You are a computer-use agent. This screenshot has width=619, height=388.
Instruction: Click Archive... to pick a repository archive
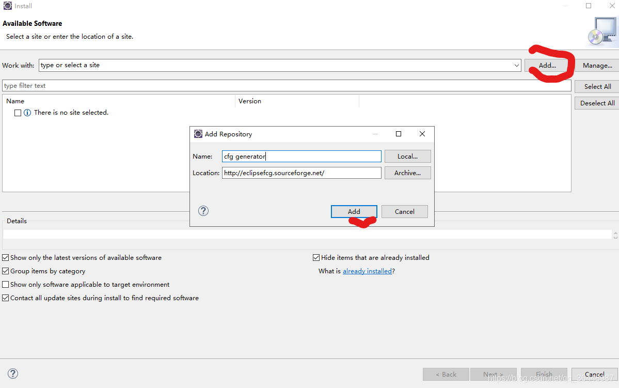[407, 173]
